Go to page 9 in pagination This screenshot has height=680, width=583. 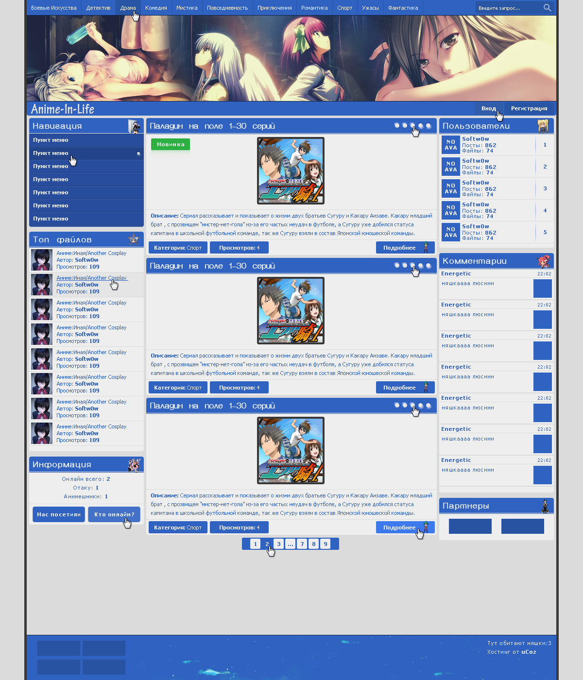326,544
